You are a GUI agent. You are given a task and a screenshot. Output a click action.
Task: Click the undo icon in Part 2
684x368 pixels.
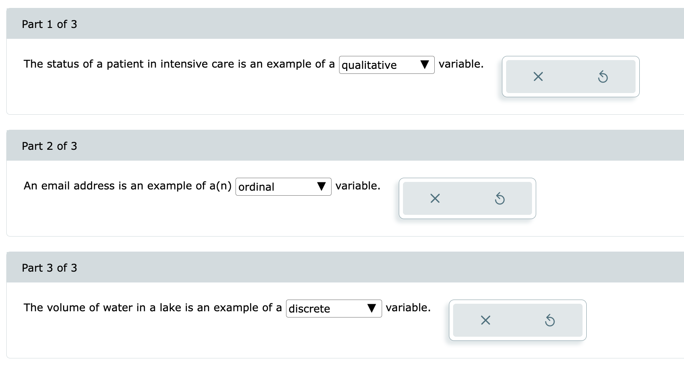(x=500, y=198)
